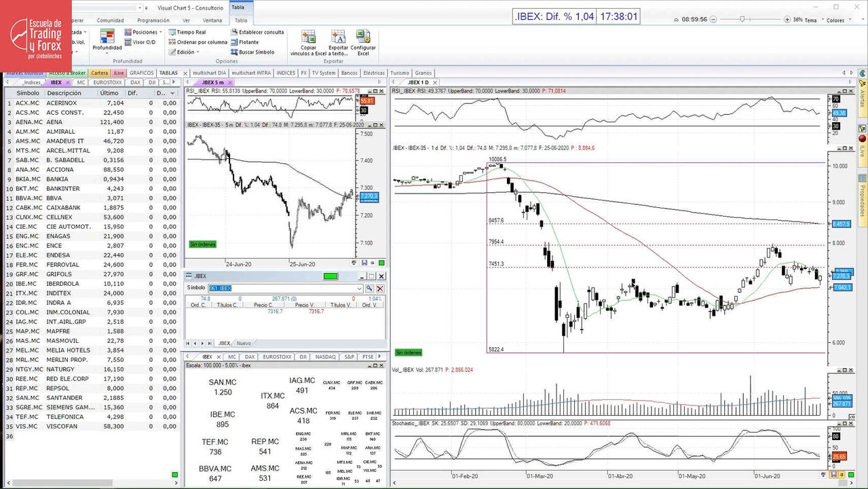Enable Tiempo Real mode

click(187, 32)
